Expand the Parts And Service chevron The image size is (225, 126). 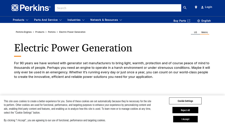click(x=60, y=20)
